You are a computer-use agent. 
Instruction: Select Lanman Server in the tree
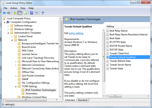(30, 54)
